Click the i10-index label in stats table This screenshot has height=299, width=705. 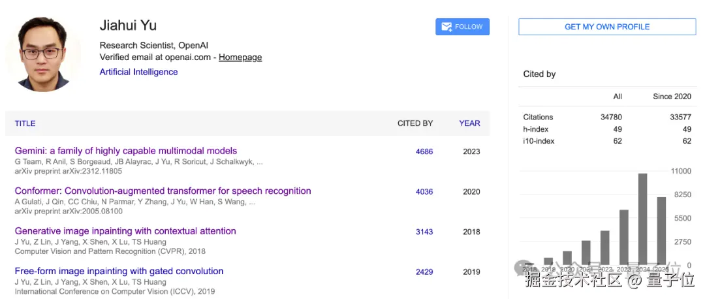click(x=537, y=141)
